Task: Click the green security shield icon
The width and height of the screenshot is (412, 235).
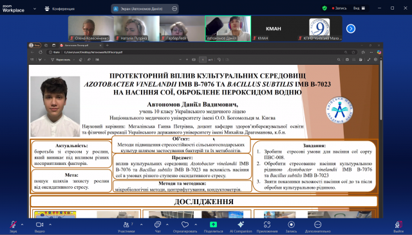Action: (x=324, y=8)
